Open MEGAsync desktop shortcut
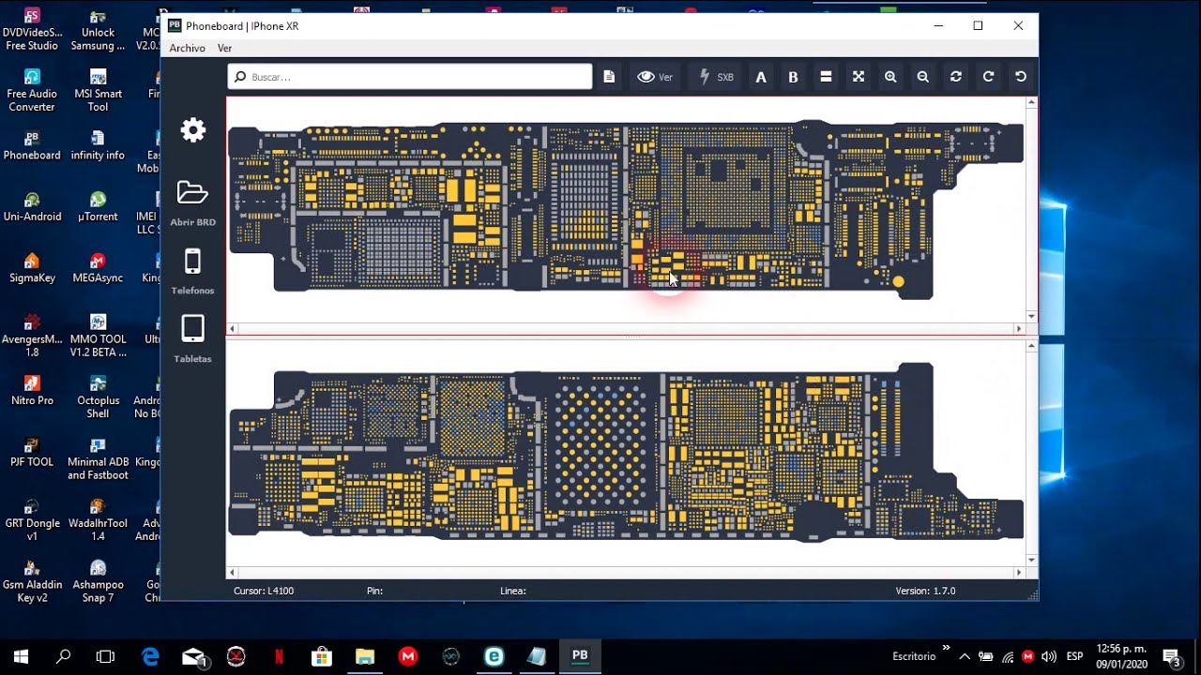Screen dimensions: 1201x675 [x=98, y=267]
